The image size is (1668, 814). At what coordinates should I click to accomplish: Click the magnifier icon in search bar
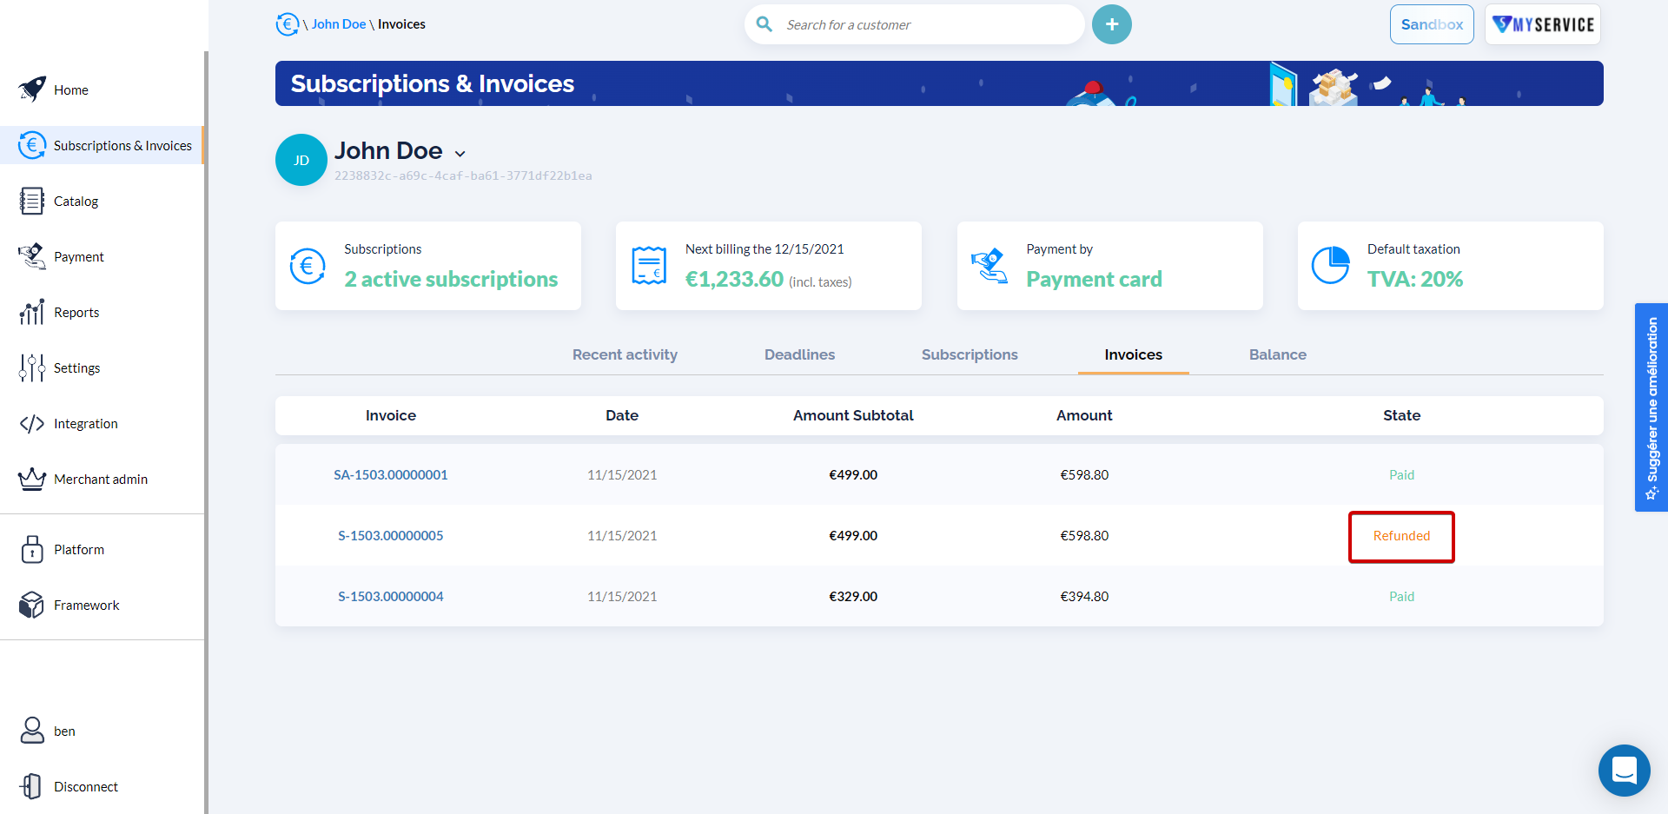[764, 24]
